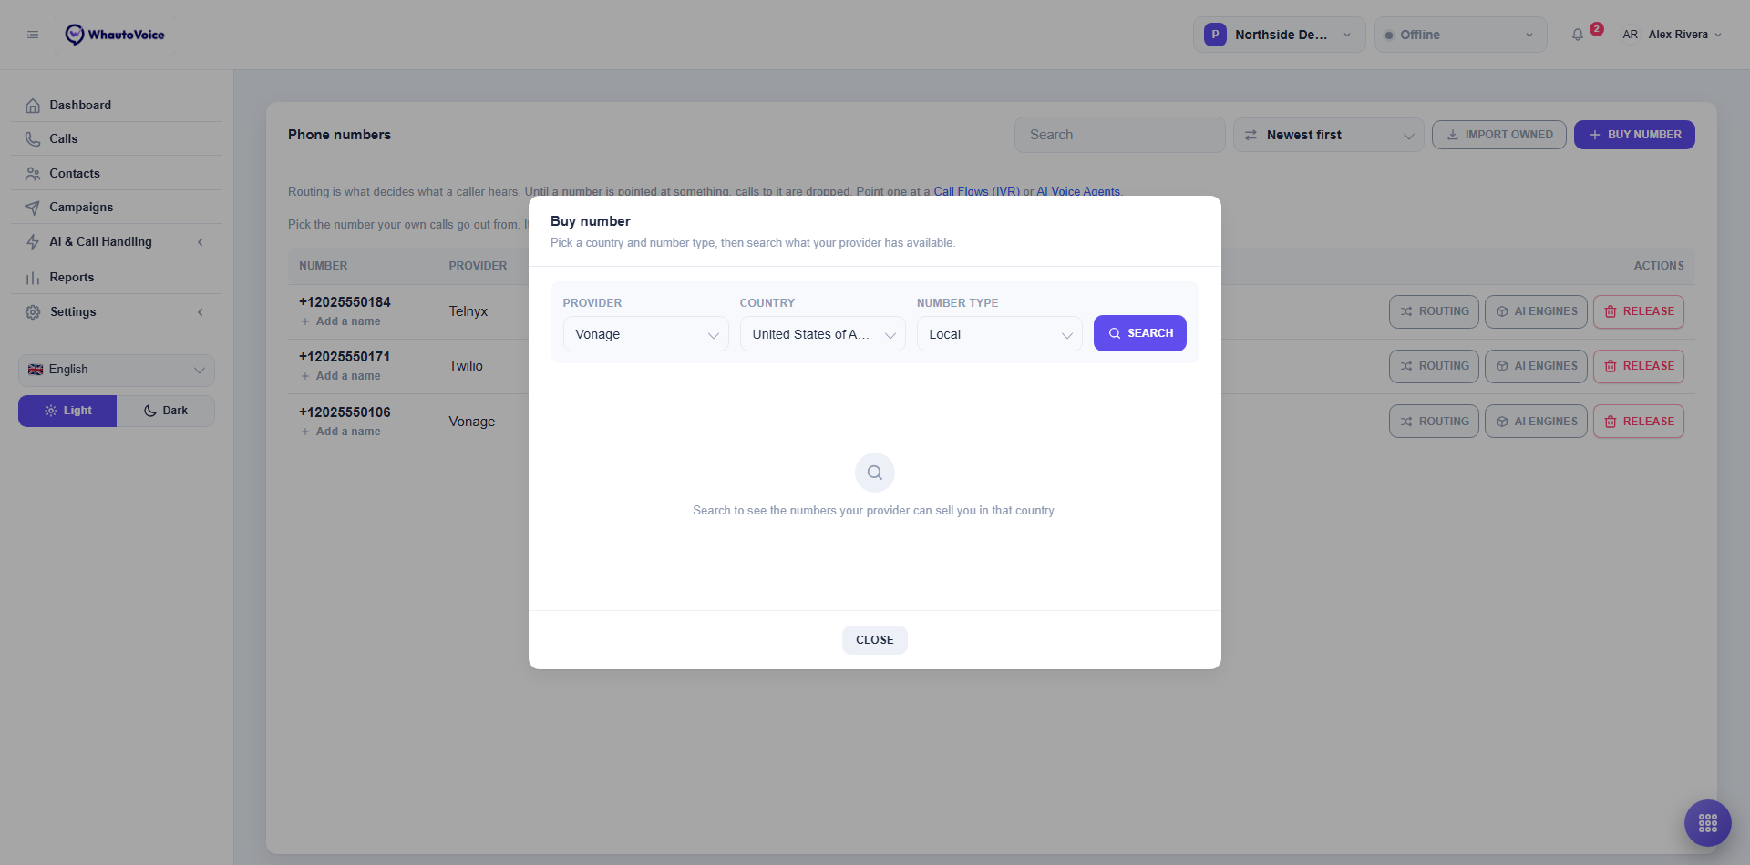Click the Contacts people icon
This screenshot has height=865, width=1750.
[x=33, y=174]
